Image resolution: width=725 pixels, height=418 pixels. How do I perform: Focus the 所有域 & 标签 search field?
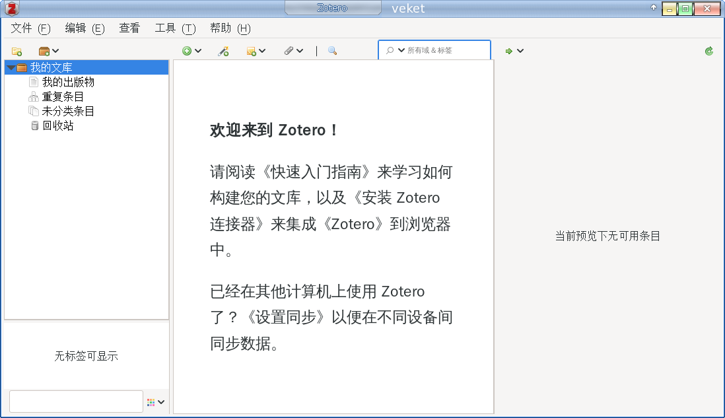[x=434, y=50]
